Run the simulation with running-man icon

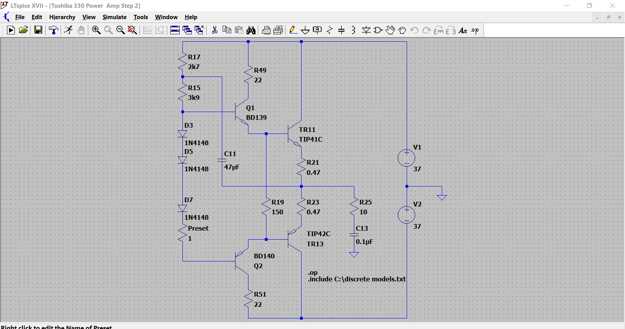pyautogui.click(x=68, y=30)
